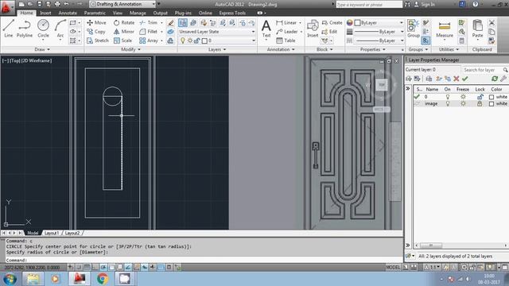Select the image layer name
Screen dimensions: 509x286
431,104
